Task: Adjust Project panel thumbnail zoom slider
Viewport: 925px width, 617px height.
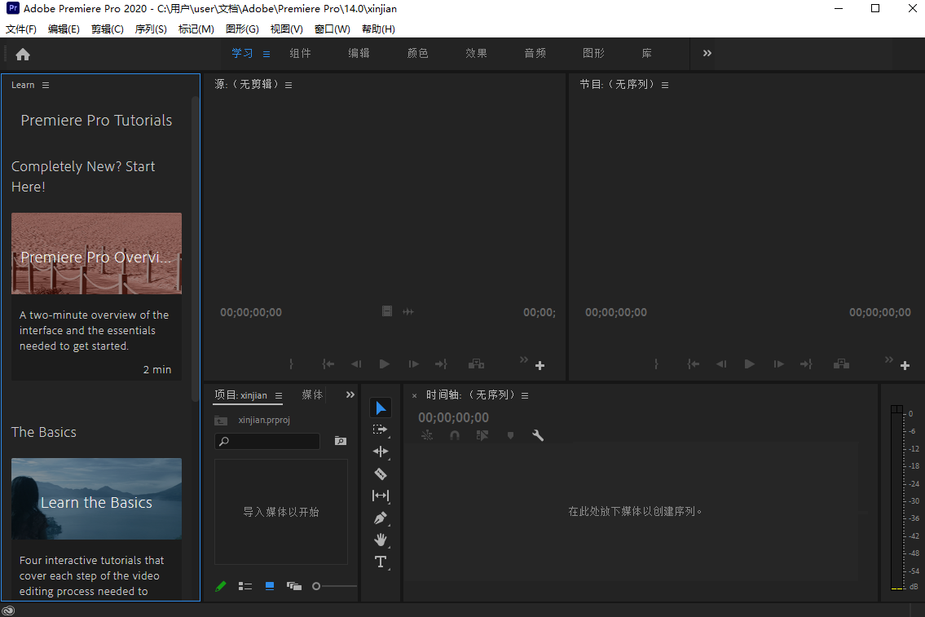Action: 334,586
